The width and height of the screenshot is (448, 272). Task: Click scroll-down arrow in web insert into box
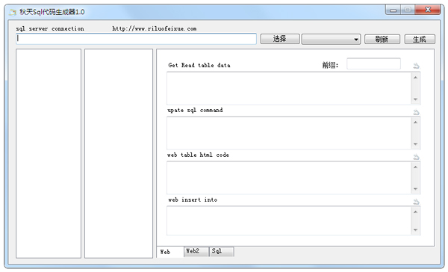tap(415, 230)
